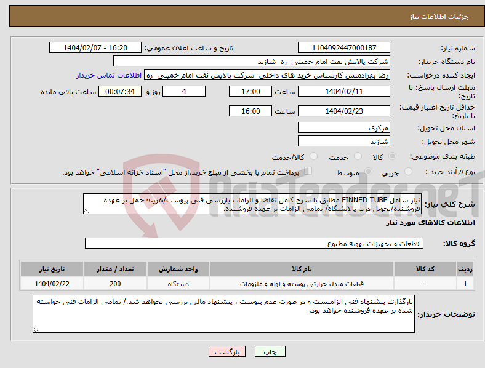Click row number 1 cell
Viewport: 485px width, 368px height.
click(465, 284)
